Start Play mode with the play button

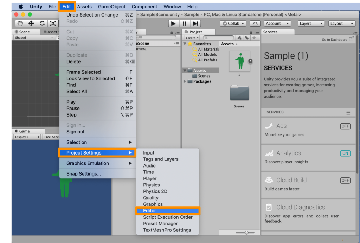point(174,24)
